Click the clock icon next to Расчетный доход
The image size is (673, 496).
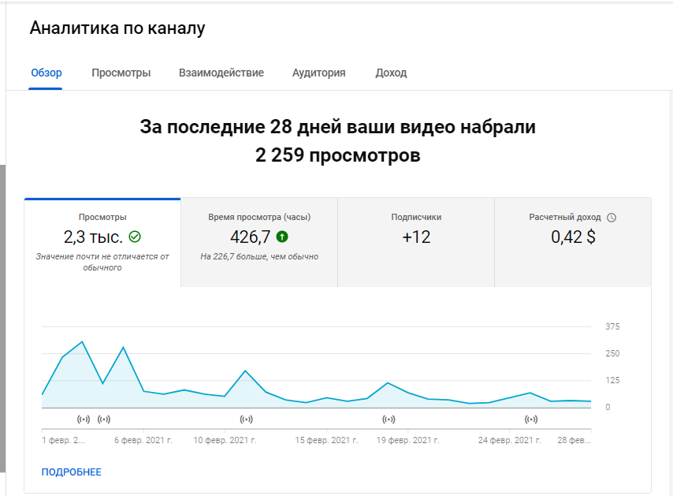click(x=612, y=218)
